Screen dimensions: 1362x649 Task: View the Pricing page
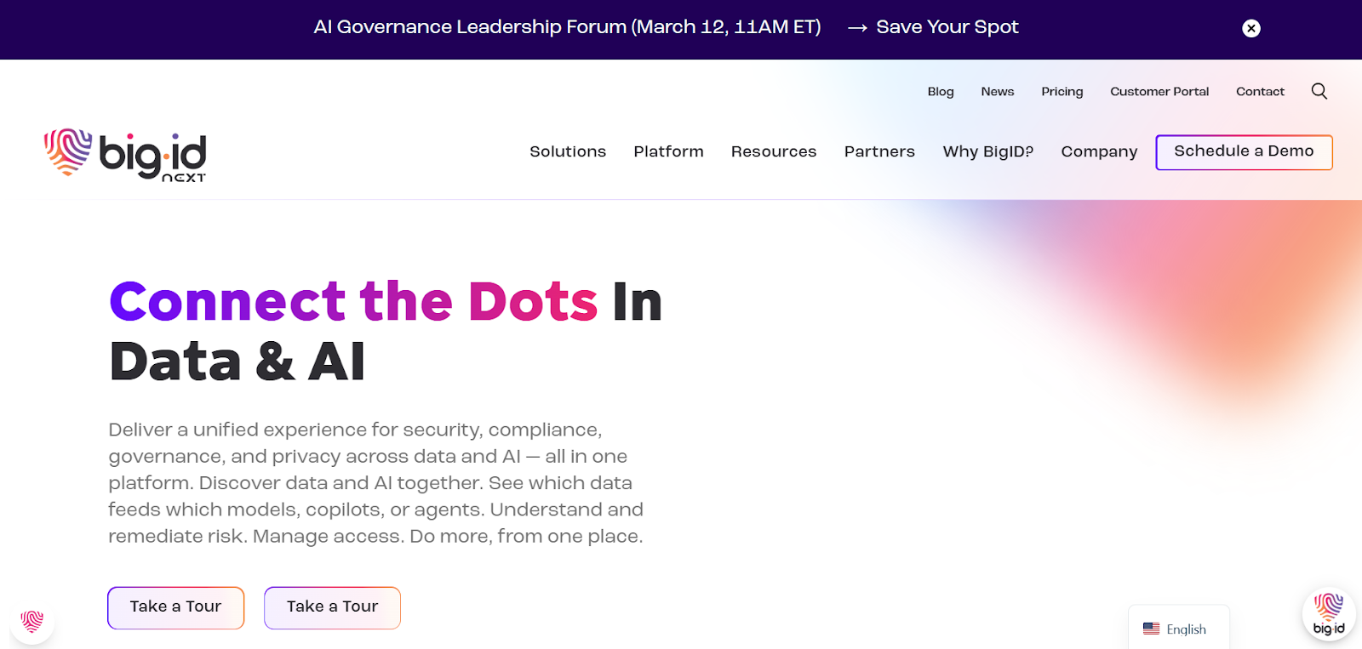(1062, 92)
